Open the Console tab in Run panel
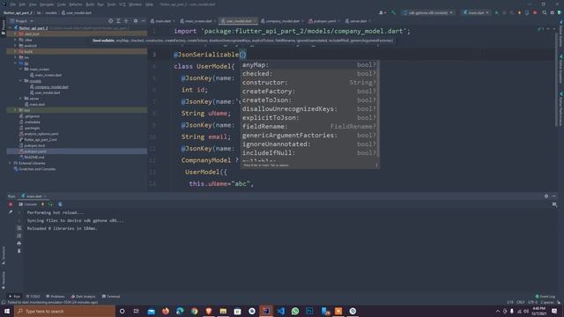564x317 pixels. coord(27,204)
